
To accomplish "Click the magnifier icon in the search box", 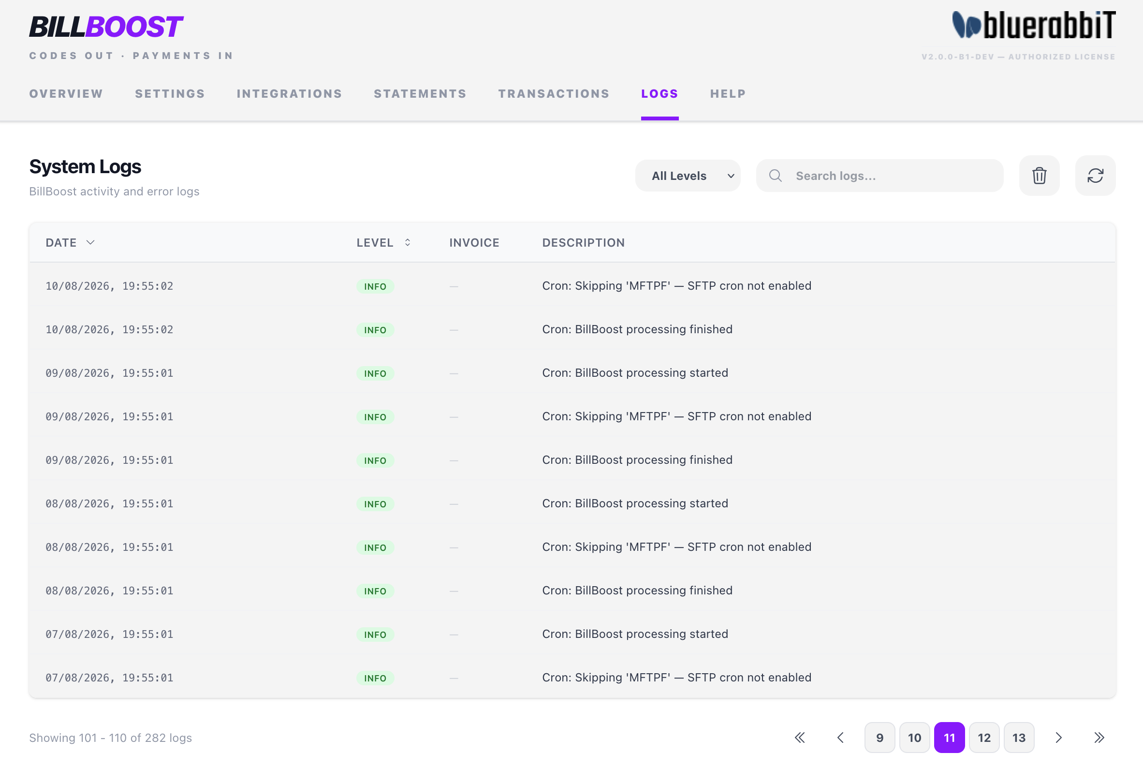I will [775, 176].
